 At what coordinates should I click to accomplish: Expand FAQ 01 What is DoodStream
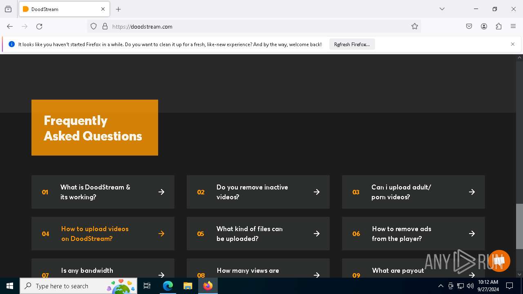pyautogui.click(x=103, y=192)
